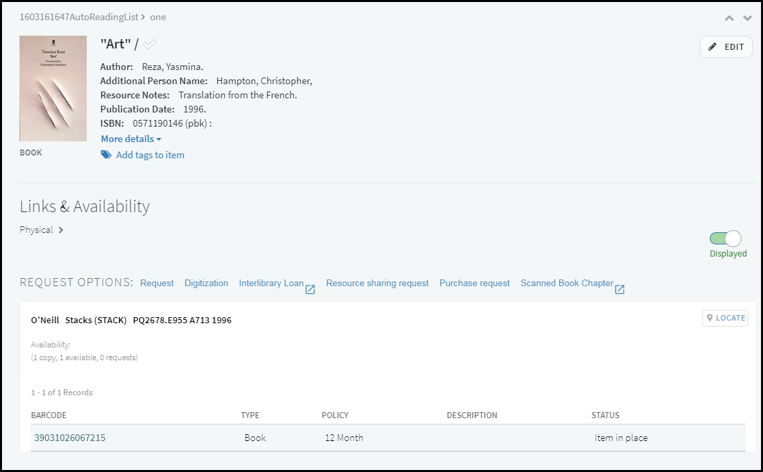Expand the Physical section chevron
This screenshot has width=763, height=472.
tap(61, 230)
